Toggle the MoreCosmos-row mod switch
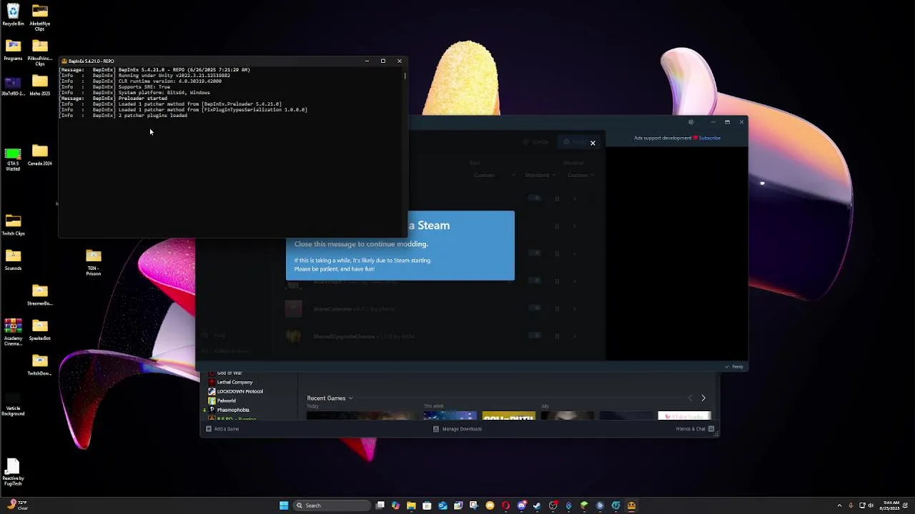 pyautogui.click(x=535, y=308)
